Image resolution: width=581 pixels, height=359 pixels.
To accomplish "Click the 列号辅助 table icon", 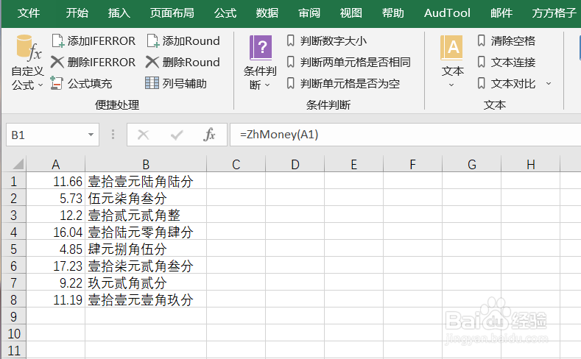I will click(x=152, y=83).
